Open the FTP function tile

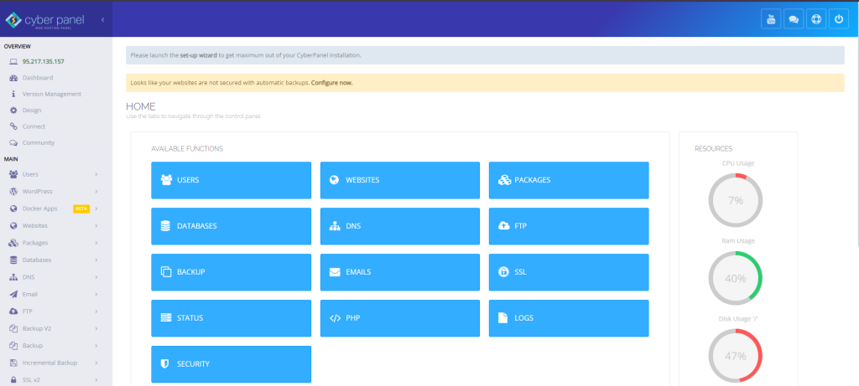coord(569,226)
